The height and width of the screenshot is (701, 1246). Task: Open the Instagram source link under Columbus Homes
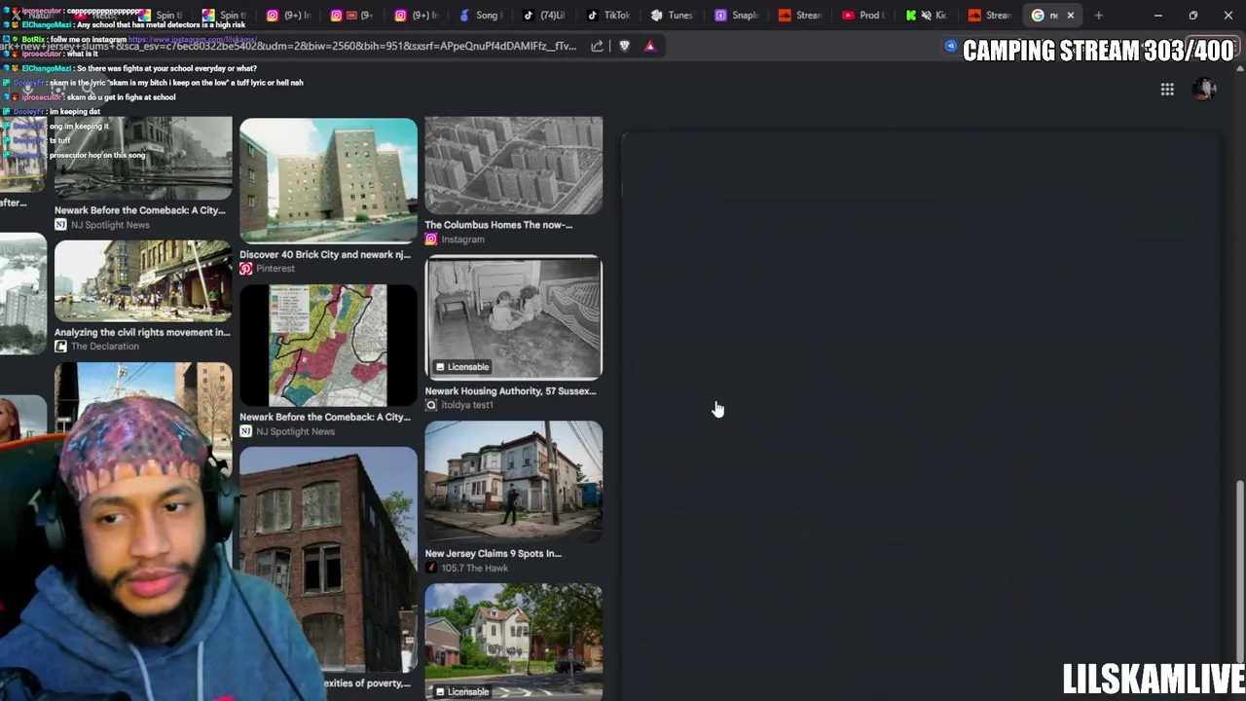(455, 240)
